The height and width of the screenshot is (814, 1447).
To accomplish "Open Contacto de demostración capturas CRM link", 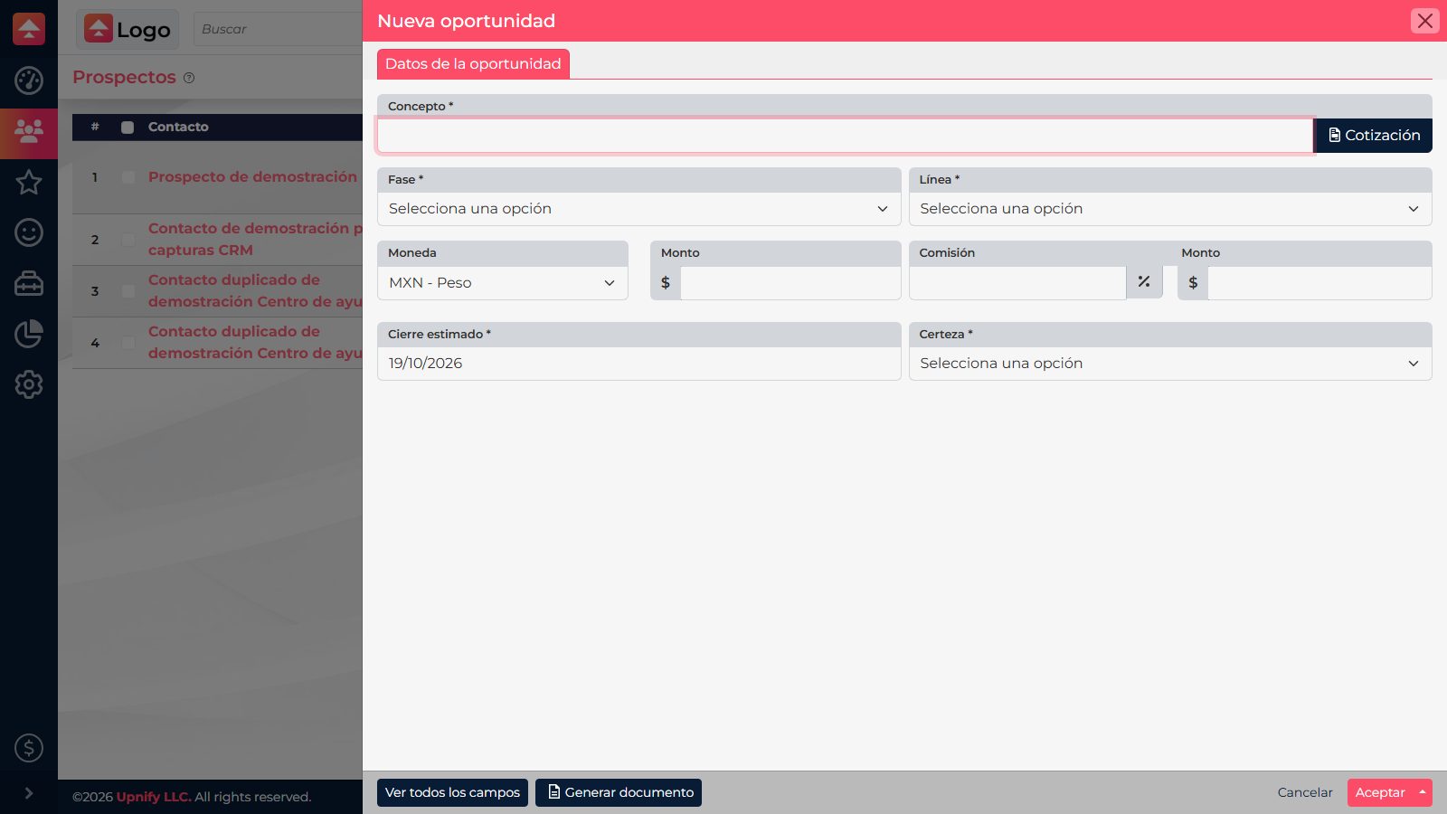I will (x=255, y=240).
